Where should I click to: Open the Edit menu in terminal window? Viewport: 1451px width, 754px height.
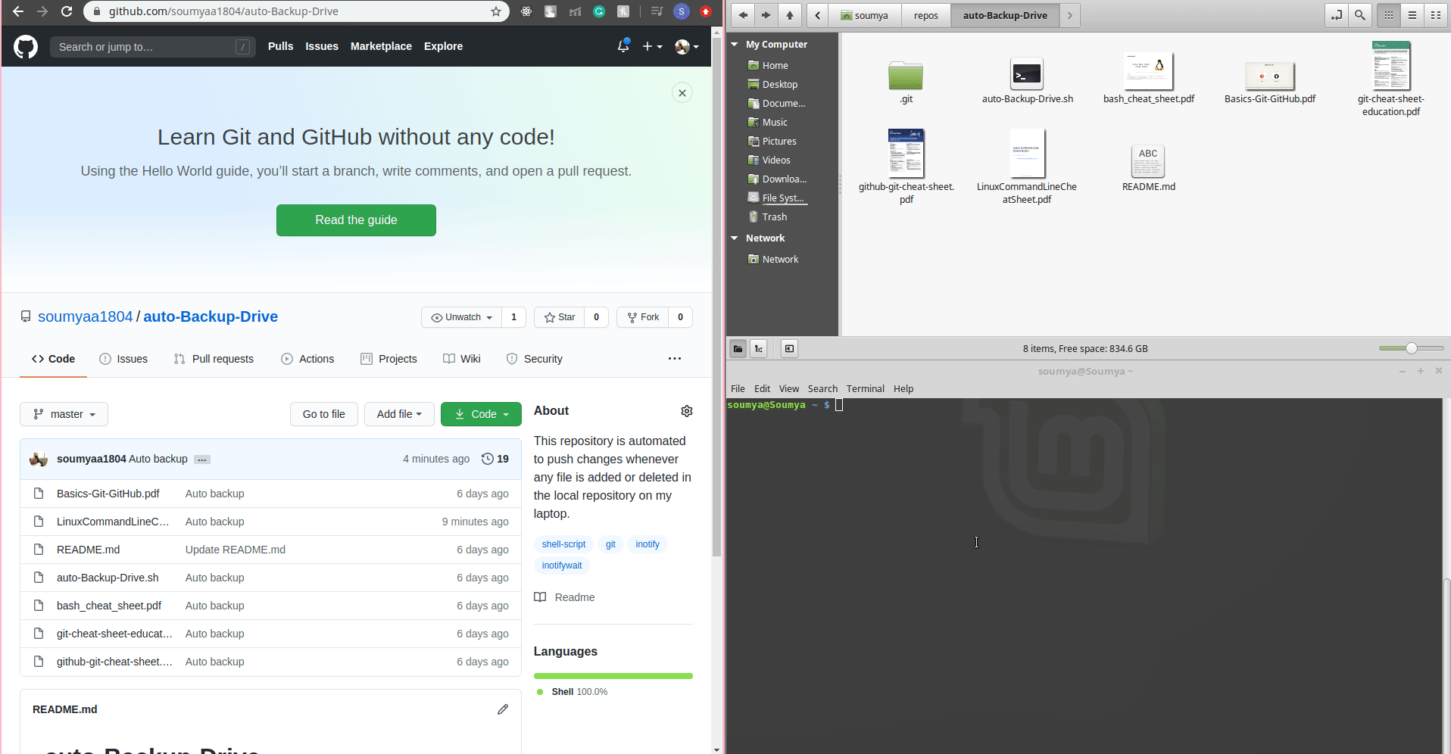762,388
